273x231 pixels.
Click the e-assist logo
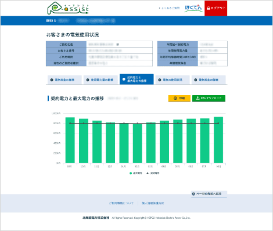(68, 8)
